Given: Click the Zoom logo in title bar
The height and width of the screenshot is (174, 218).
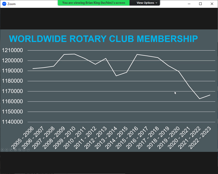Looking at the screenshot, I should coord(4,4).
